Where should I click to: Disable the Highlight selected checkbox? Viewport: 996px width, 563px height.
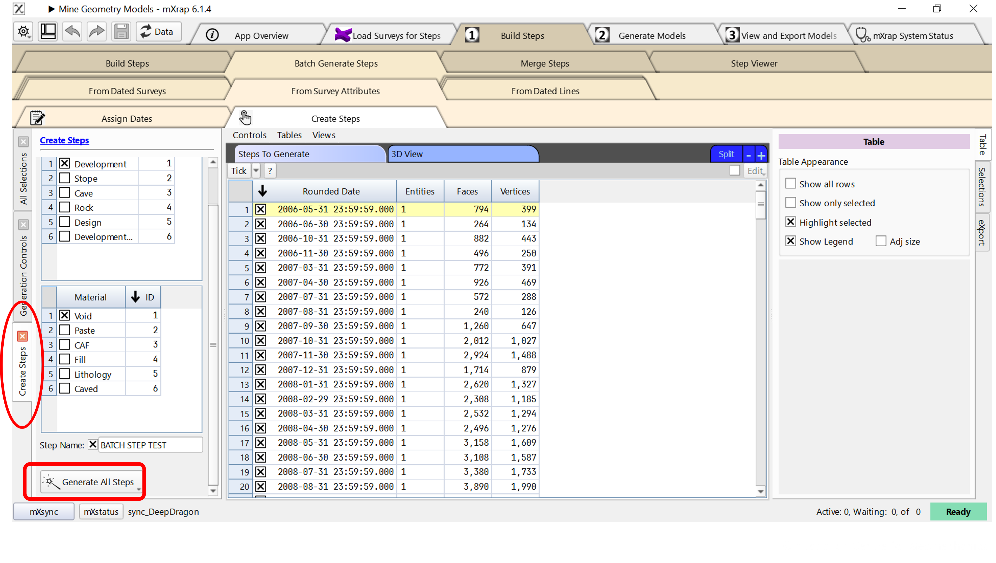(x=790, y=222)
